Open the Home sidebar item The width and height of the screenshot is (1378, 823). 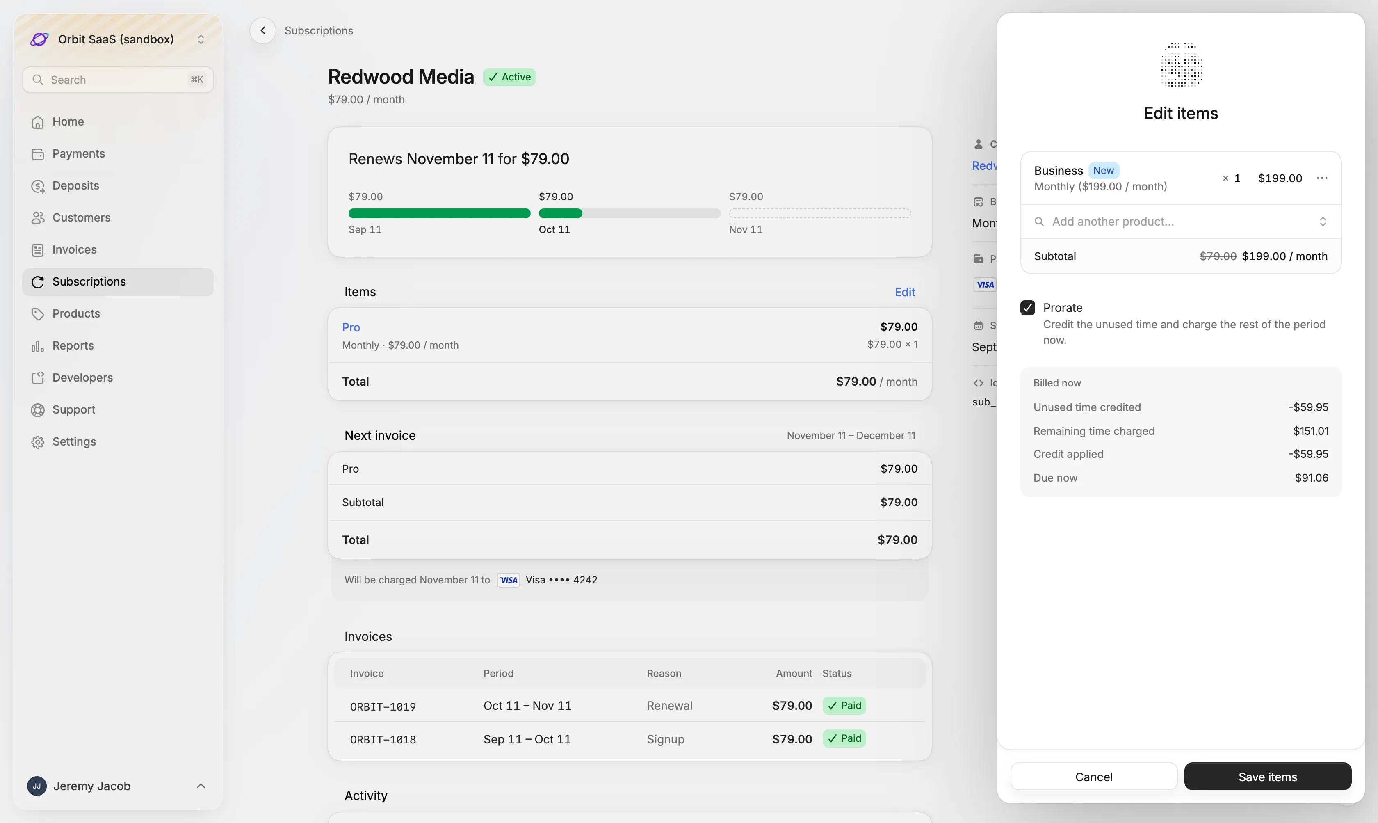(118, 121)
